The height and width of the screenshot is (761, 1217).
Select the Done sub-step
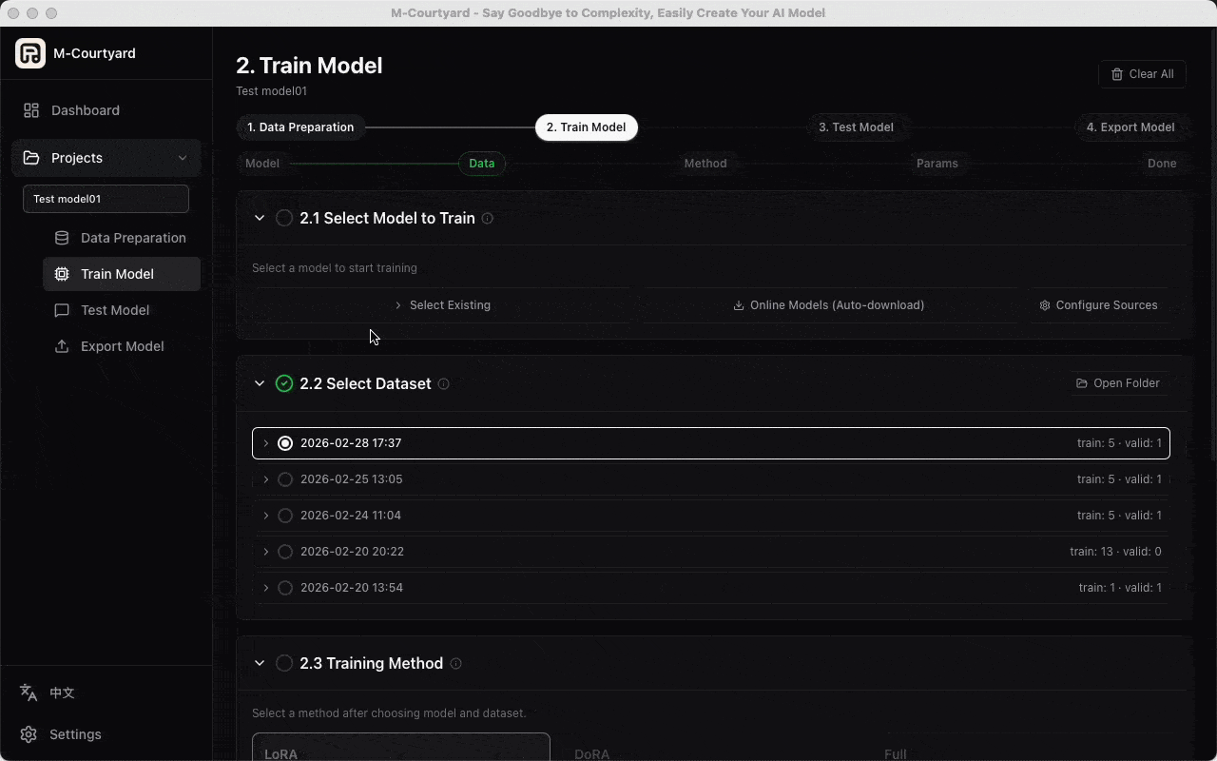1162,164
